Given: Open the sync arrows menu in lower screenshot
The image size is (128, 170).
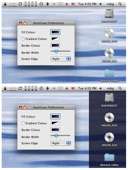Looking at the screenshot, I should coord(20,88).
